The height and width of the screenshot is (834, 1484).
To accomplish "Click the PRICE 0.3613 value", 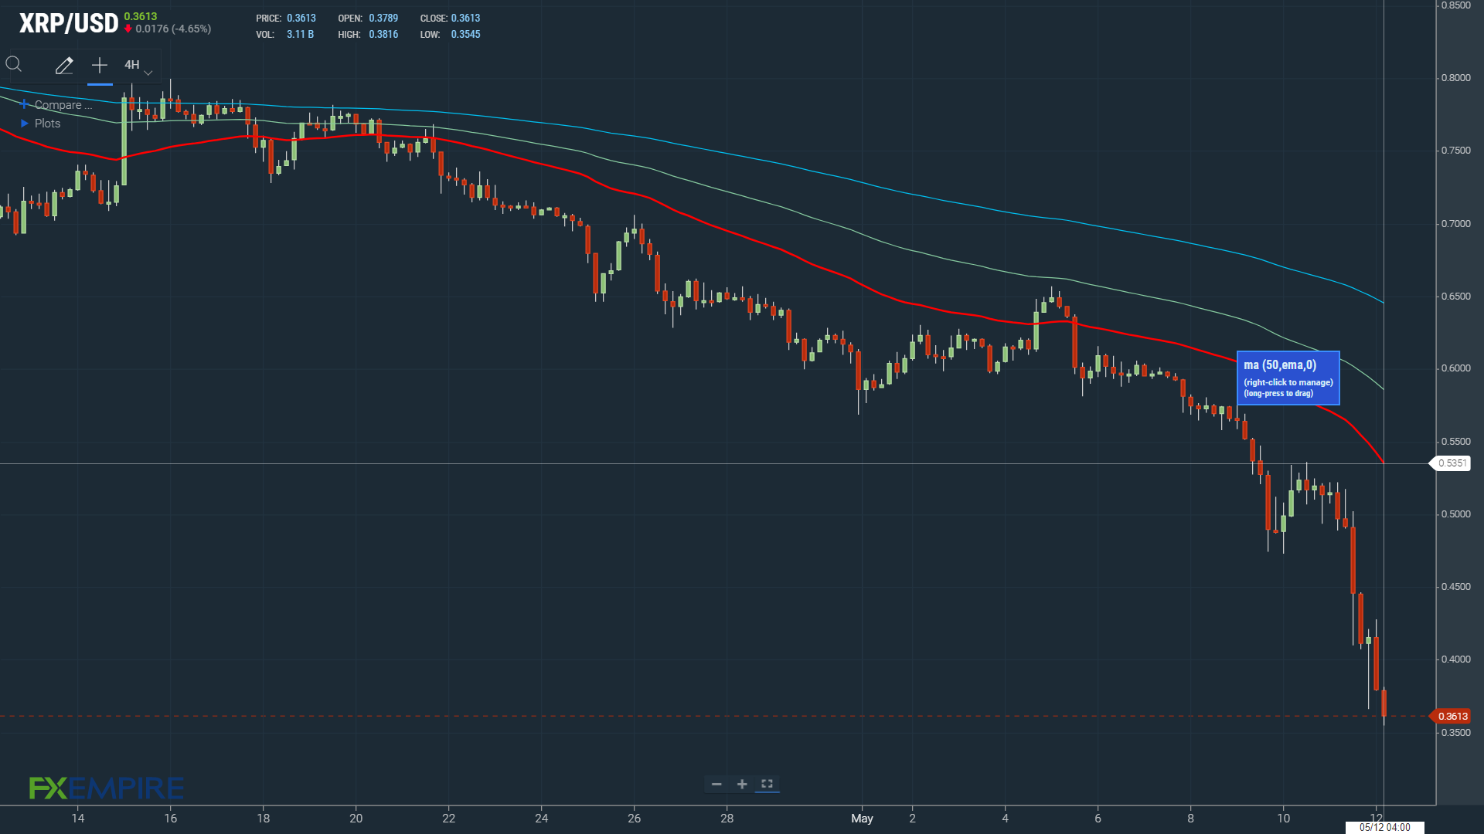I will click(x=301, y=19).
